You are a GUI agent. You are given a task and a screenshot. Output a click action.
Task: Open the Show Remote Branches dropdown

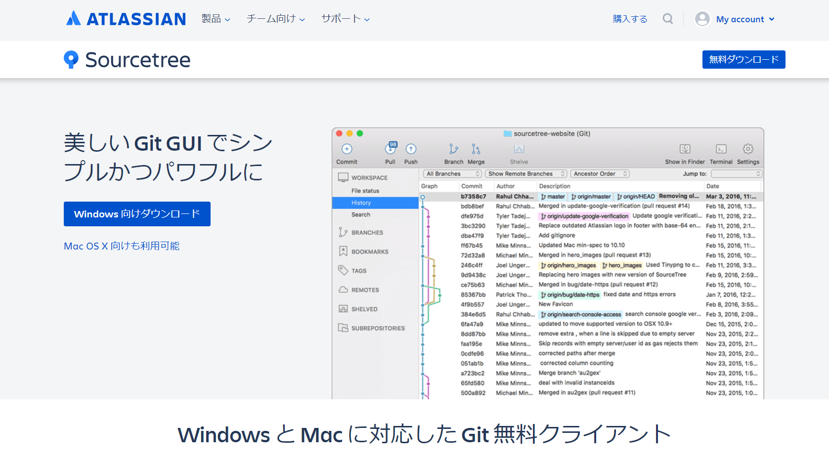pyautogui.click(x=526, y=174)
